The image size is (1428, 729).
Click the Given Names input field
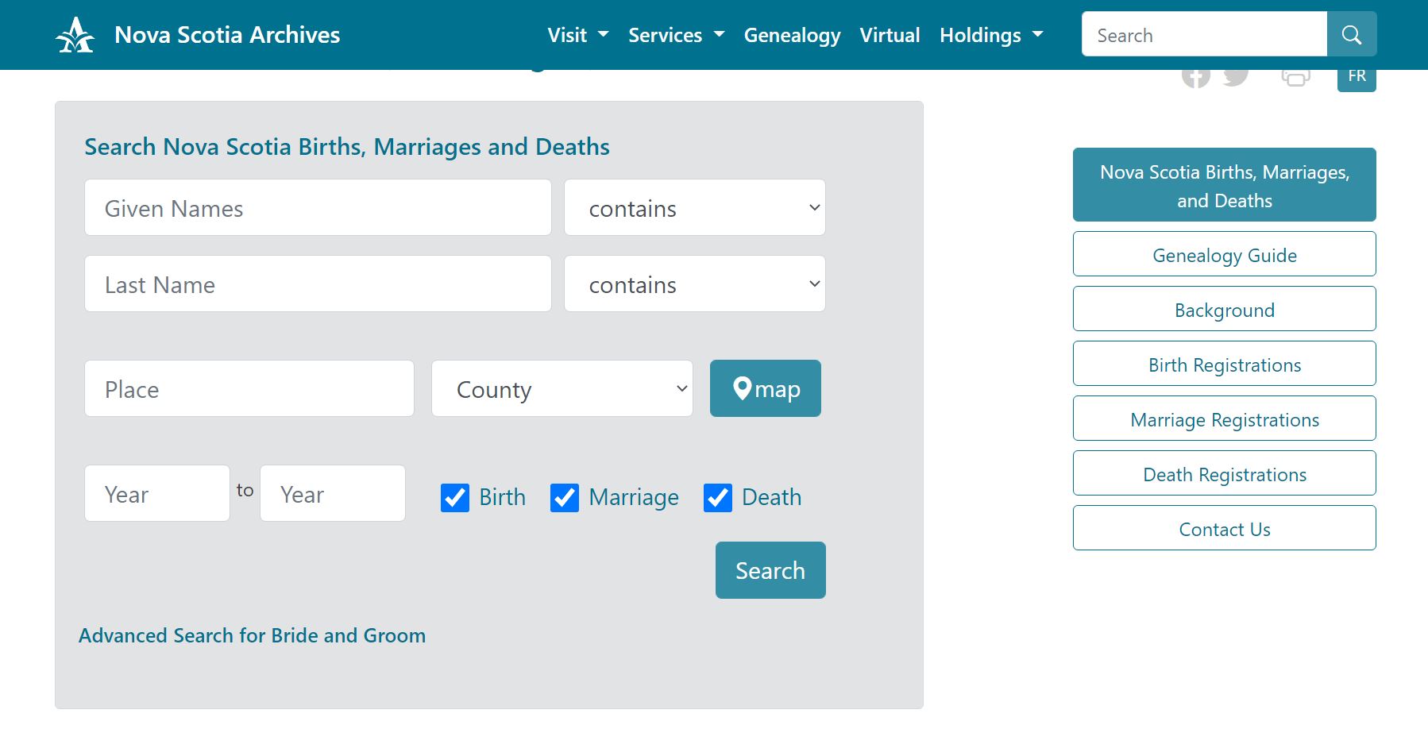[x=318, y=207]
